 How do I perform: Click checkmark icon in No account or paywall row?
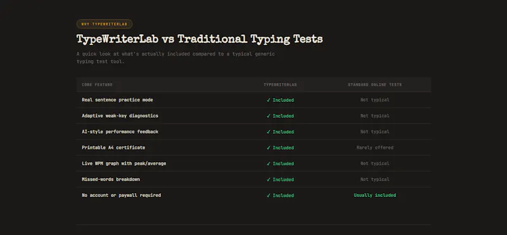(268, 195)
